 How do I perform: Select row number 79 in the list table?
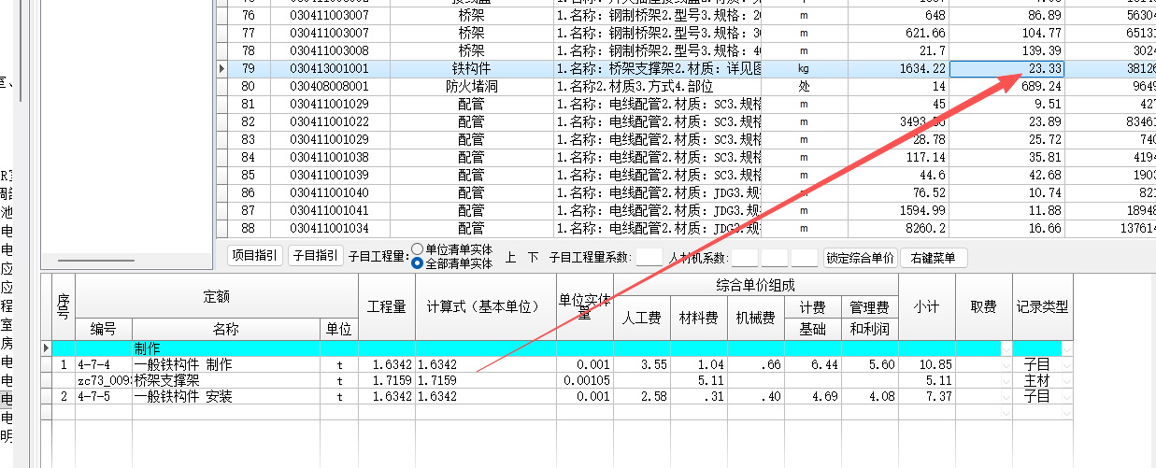(x=248, y=68)
